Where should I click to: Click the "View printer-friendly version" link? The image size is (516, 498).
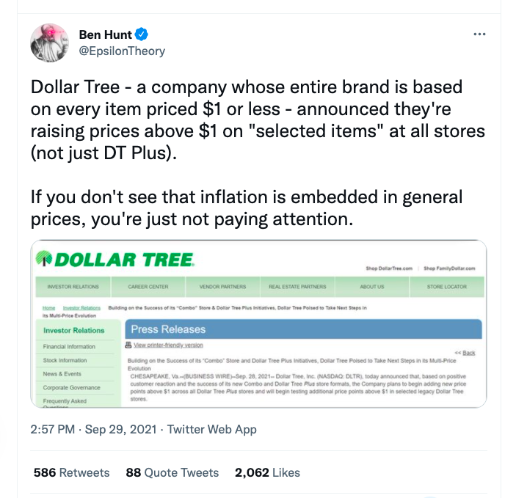pos(168,345)
